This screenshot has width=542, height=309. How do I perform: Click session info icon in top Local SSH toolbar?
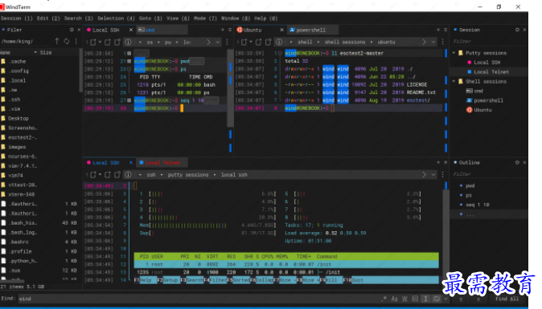(x=128, y=42)
